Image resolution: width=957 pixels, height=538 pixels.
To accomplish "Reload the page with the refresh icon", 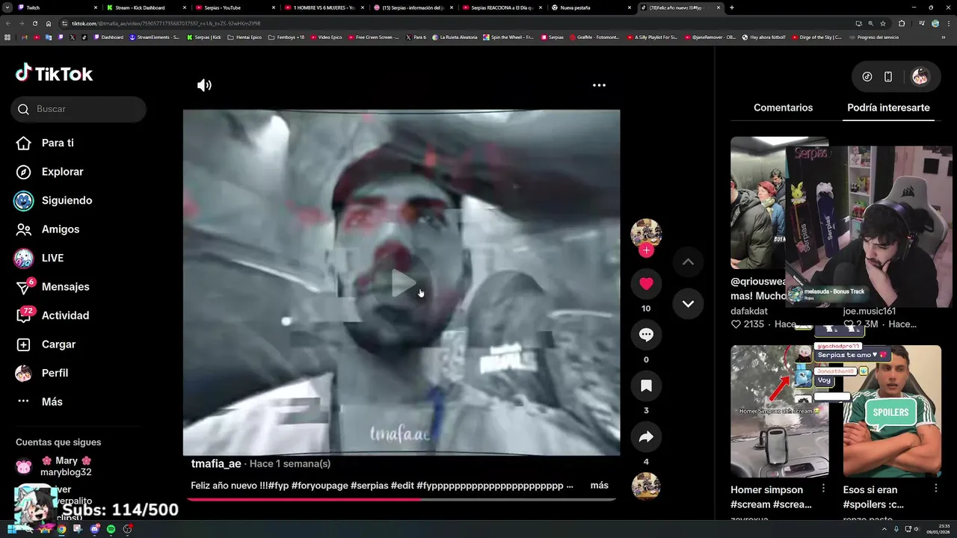I will coord(34,23).
